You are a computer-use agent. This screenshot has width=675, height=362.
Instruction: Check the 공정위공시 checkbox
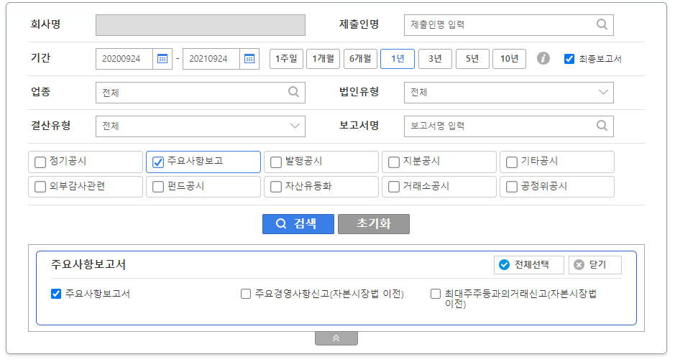[x=512, y=187]
